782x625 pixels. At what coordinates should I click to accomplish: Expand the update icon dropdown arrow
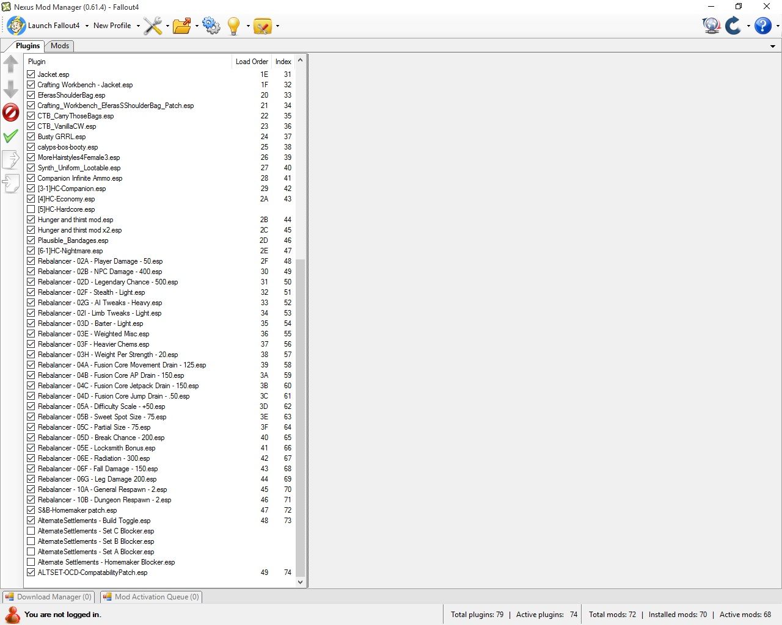click(748, 26)
